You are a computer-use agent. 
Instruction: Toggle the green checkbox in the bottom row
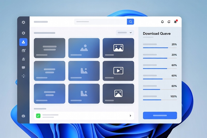(x=38, y=116)
